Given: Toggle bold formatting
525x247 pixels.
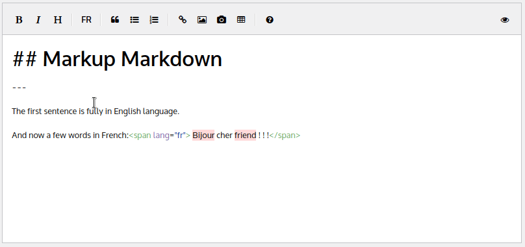Looking at the screenshot, I should point(19,20).
